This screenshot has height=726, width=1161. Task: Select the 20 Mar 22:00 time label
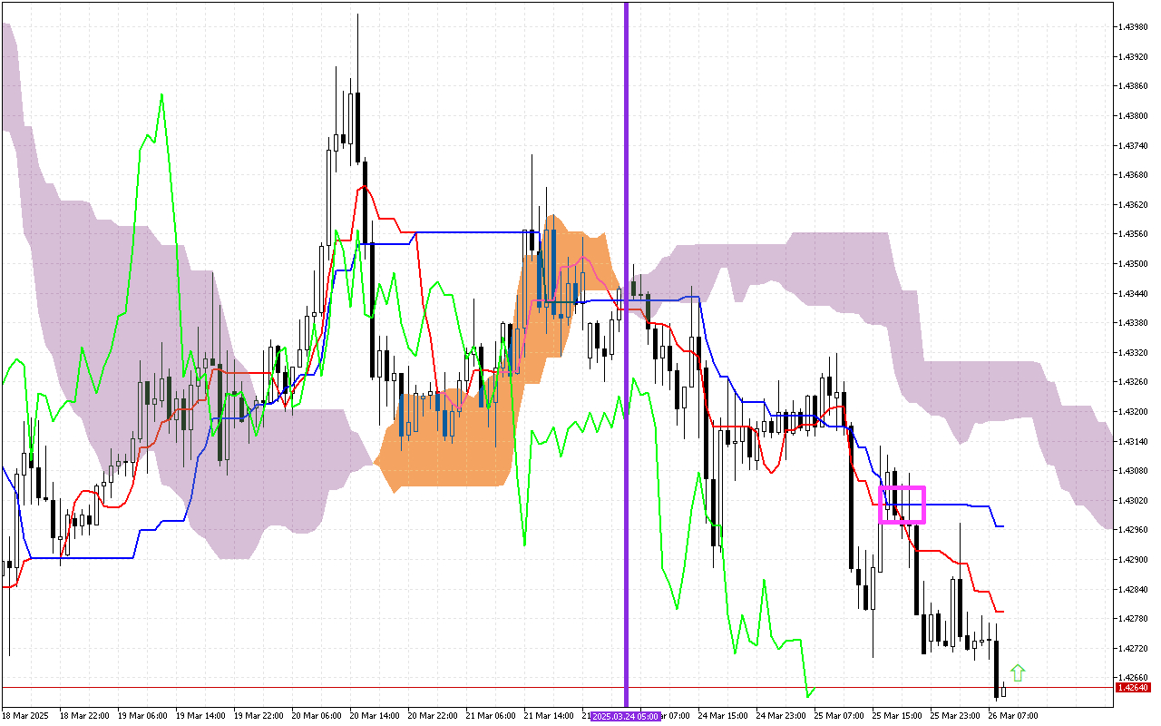431,716
